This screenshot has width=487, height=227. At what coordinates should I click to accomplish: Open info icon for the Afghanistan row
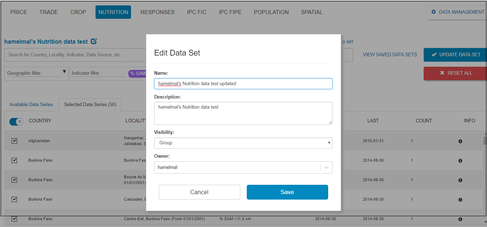coord(460,141)
